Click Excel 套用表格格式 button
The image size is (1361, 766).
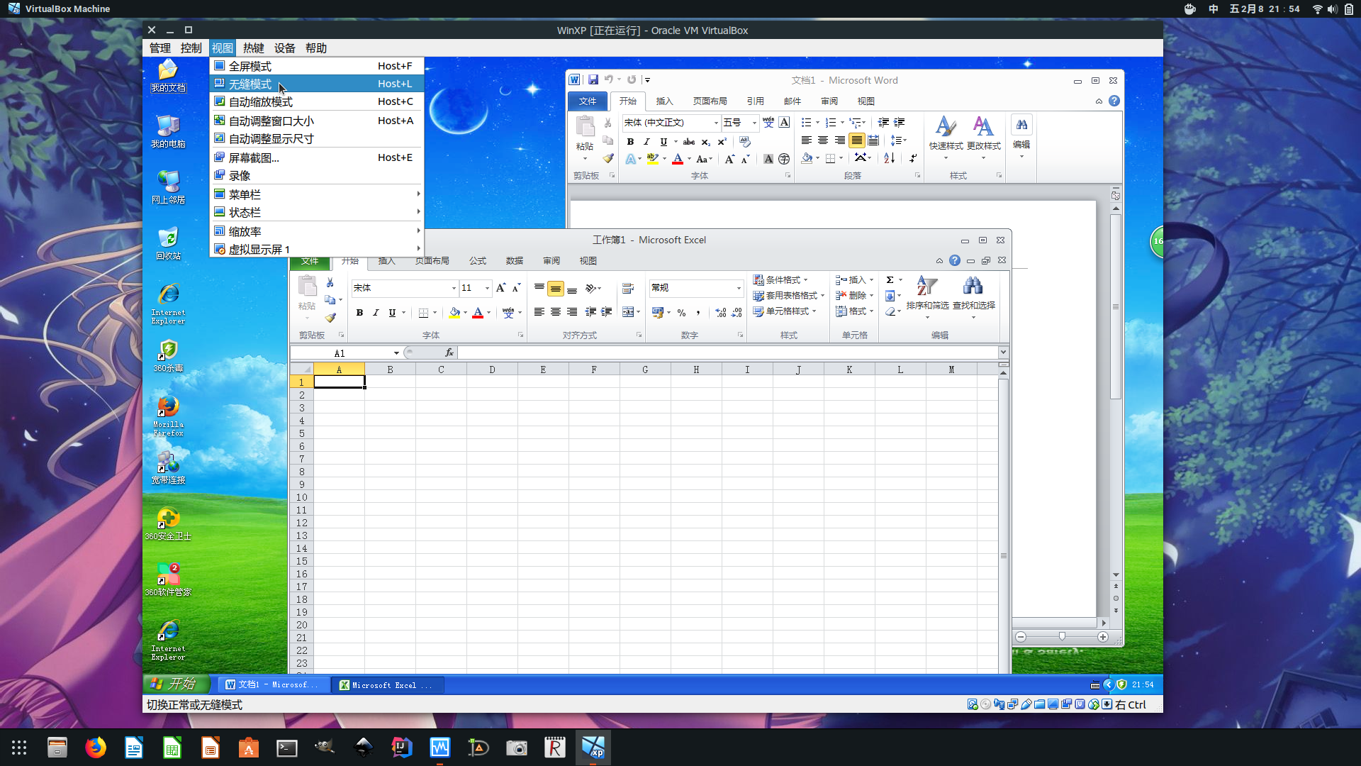click(788, 296)
